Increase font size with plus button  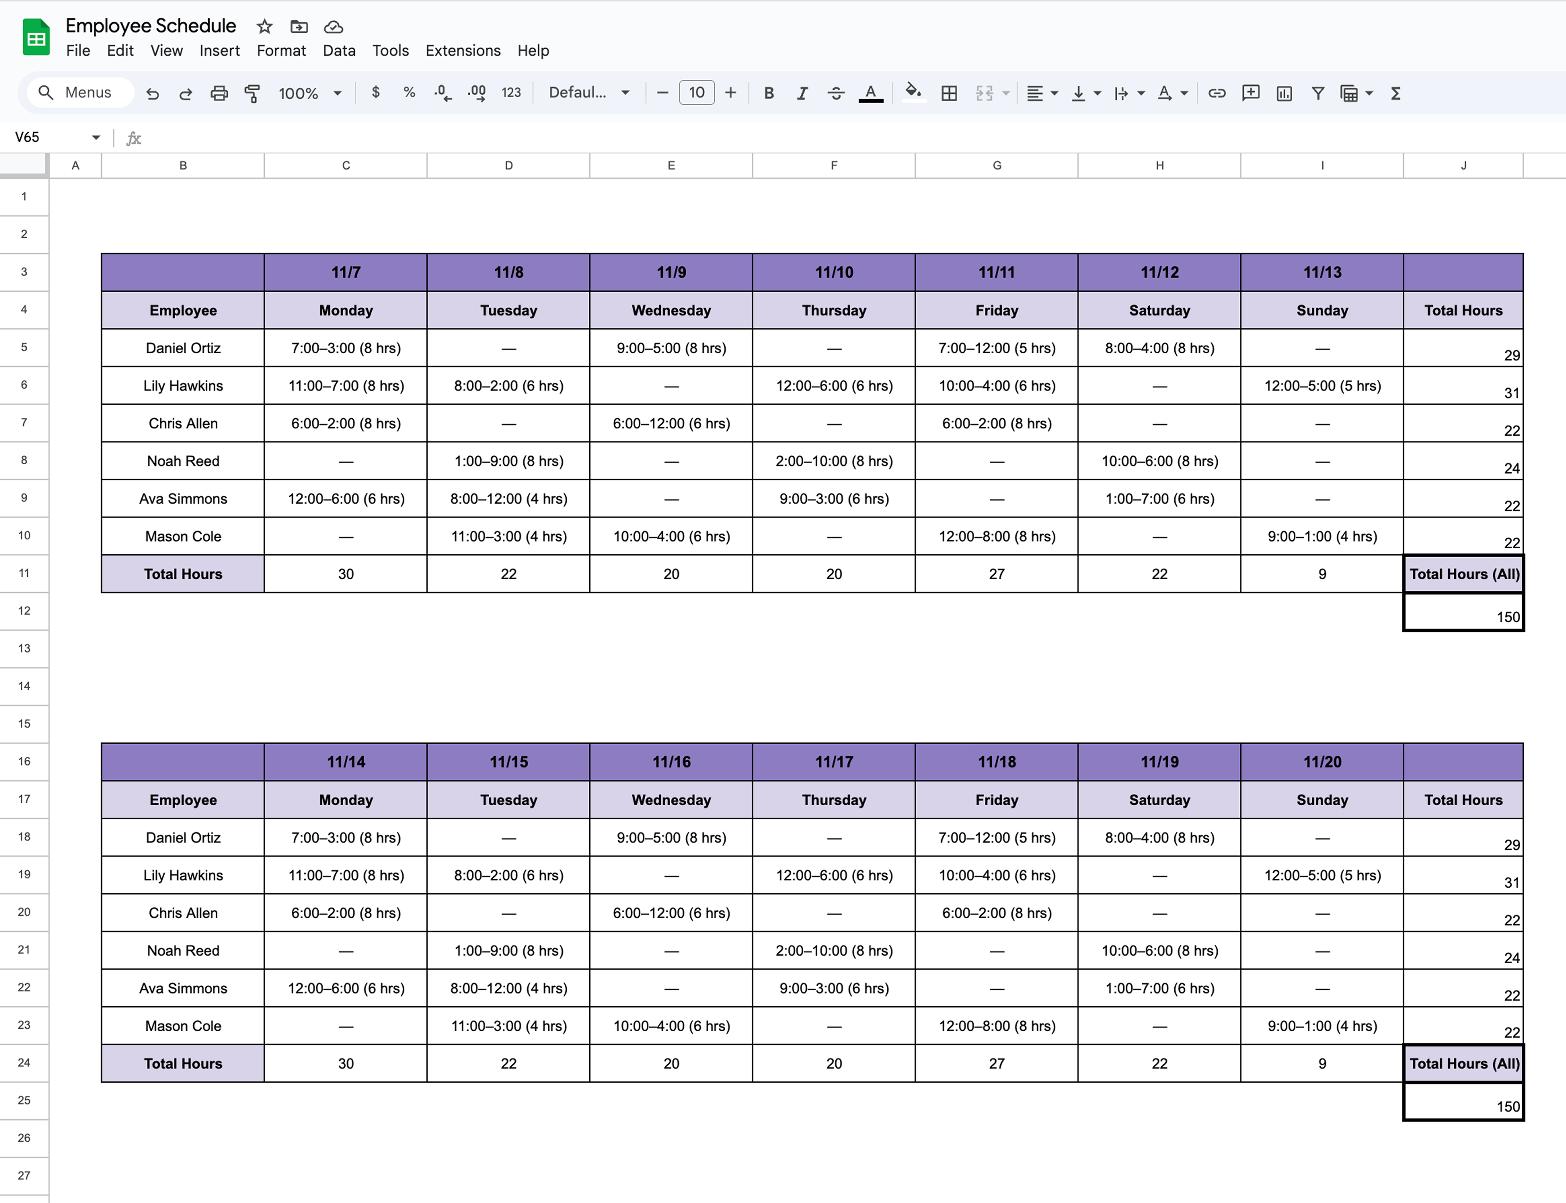(730, 93)
